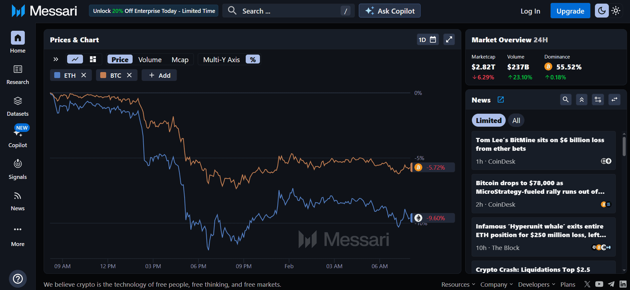Add another asset to chart
630x290 pixels.
pyautogui.click(x=159, y=75)
